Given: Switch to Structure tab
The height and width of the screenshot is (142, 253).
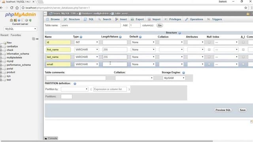Looking at the screenshot, I should pyautogui.click(x=72, y=19).
